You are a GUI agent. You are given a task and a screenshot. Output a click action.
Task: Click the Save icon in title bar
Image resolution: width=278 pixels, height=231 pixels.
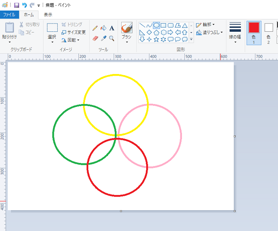(x=16, y=5)
